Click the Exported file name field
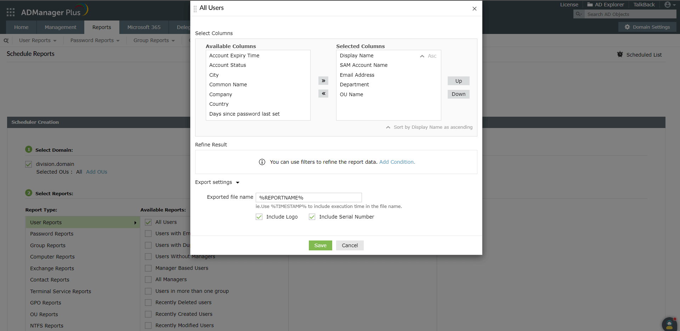Viewport: 680px width, 331px height. pos(309,197)
